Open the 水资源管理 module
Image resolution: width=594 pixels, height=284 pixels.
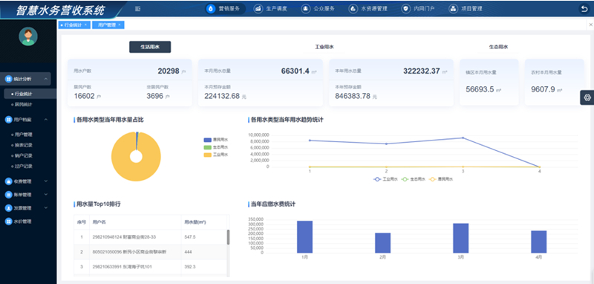[x=368, y=9]
